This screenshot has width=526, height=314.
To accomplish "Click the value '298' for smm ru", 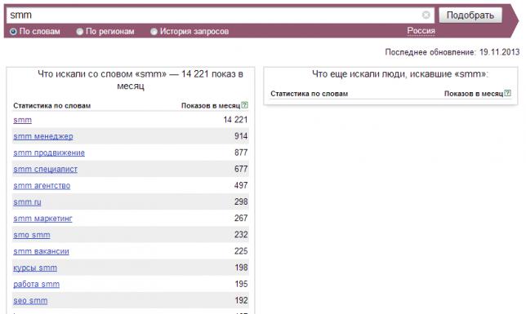I will tap(241, 201).
